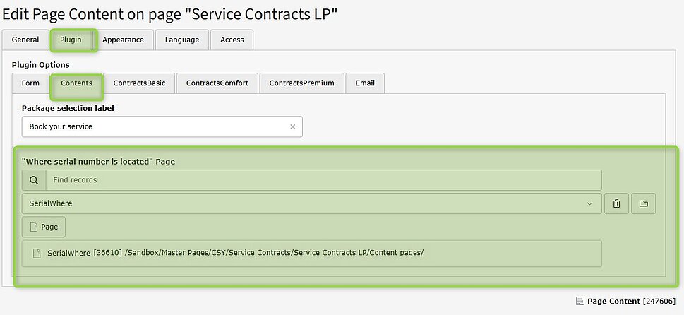684x315 pixels.
Task: Click the Page Content record icon
Action: 580,301
